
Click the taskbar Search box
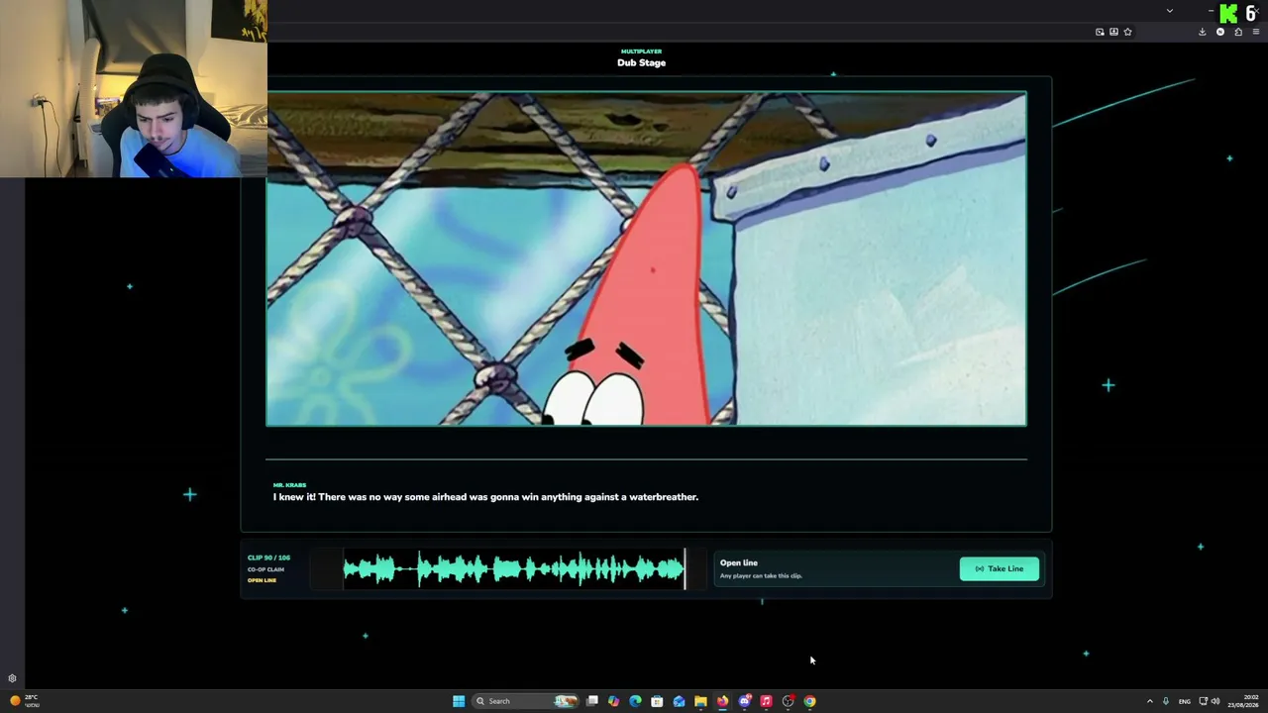click(523, 701)
